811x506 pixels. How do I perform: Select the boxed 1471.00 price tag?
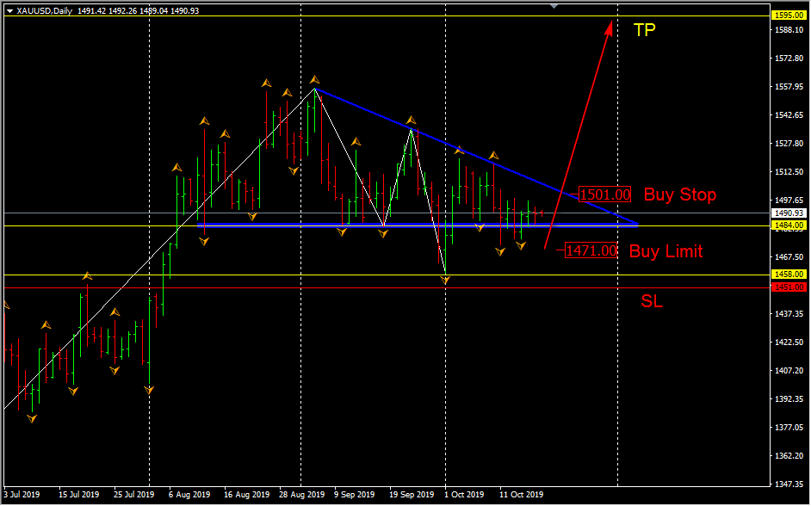pyautogui.click(x=591, y=250)
